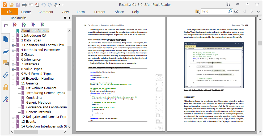Create new PDF from blank page icon
263x136 pixels.
(37, 5)
